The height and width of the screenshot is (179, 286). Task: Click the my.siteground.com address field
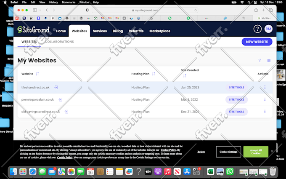coord(145,10)
